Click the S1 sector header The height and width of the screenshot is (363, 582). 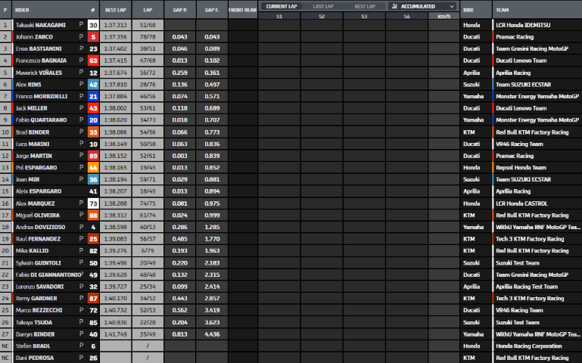(x=279, y=17)
